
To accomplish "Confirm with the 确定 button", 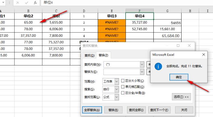I will pyautogui.click(x=179, y=77).
